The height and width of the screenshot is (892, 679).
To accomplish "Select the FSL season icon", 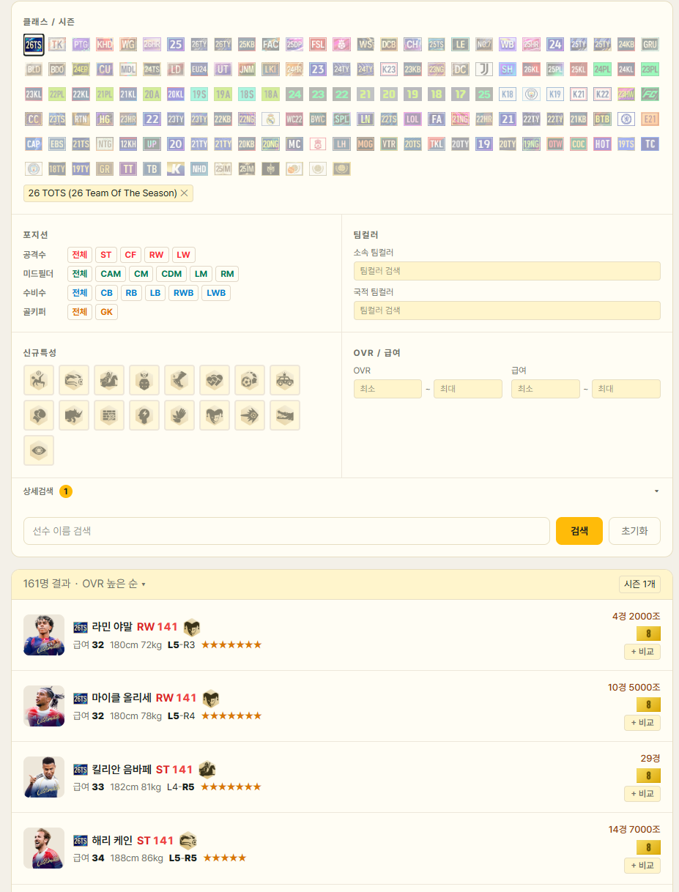I will click(x=318, y=44).
